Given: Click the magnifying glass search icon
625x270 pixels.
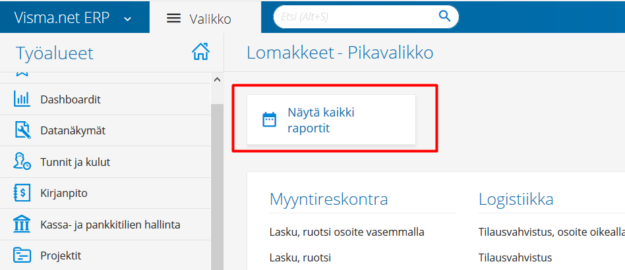Looking at the screenshot, I should (444, 16).
